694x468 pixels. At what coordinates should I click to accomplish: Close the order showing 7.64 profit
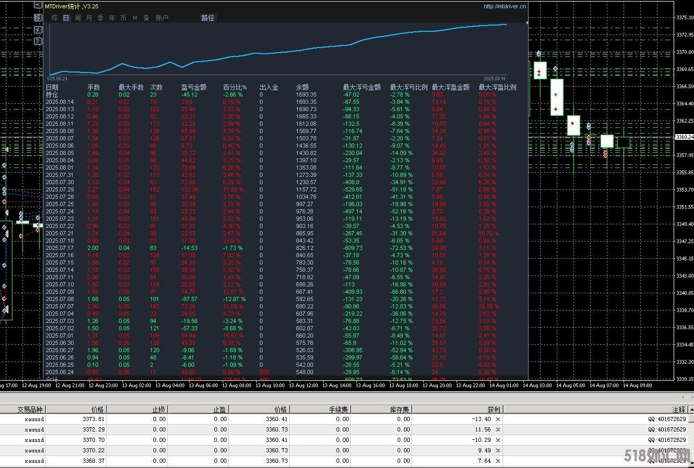pos(498,461)
